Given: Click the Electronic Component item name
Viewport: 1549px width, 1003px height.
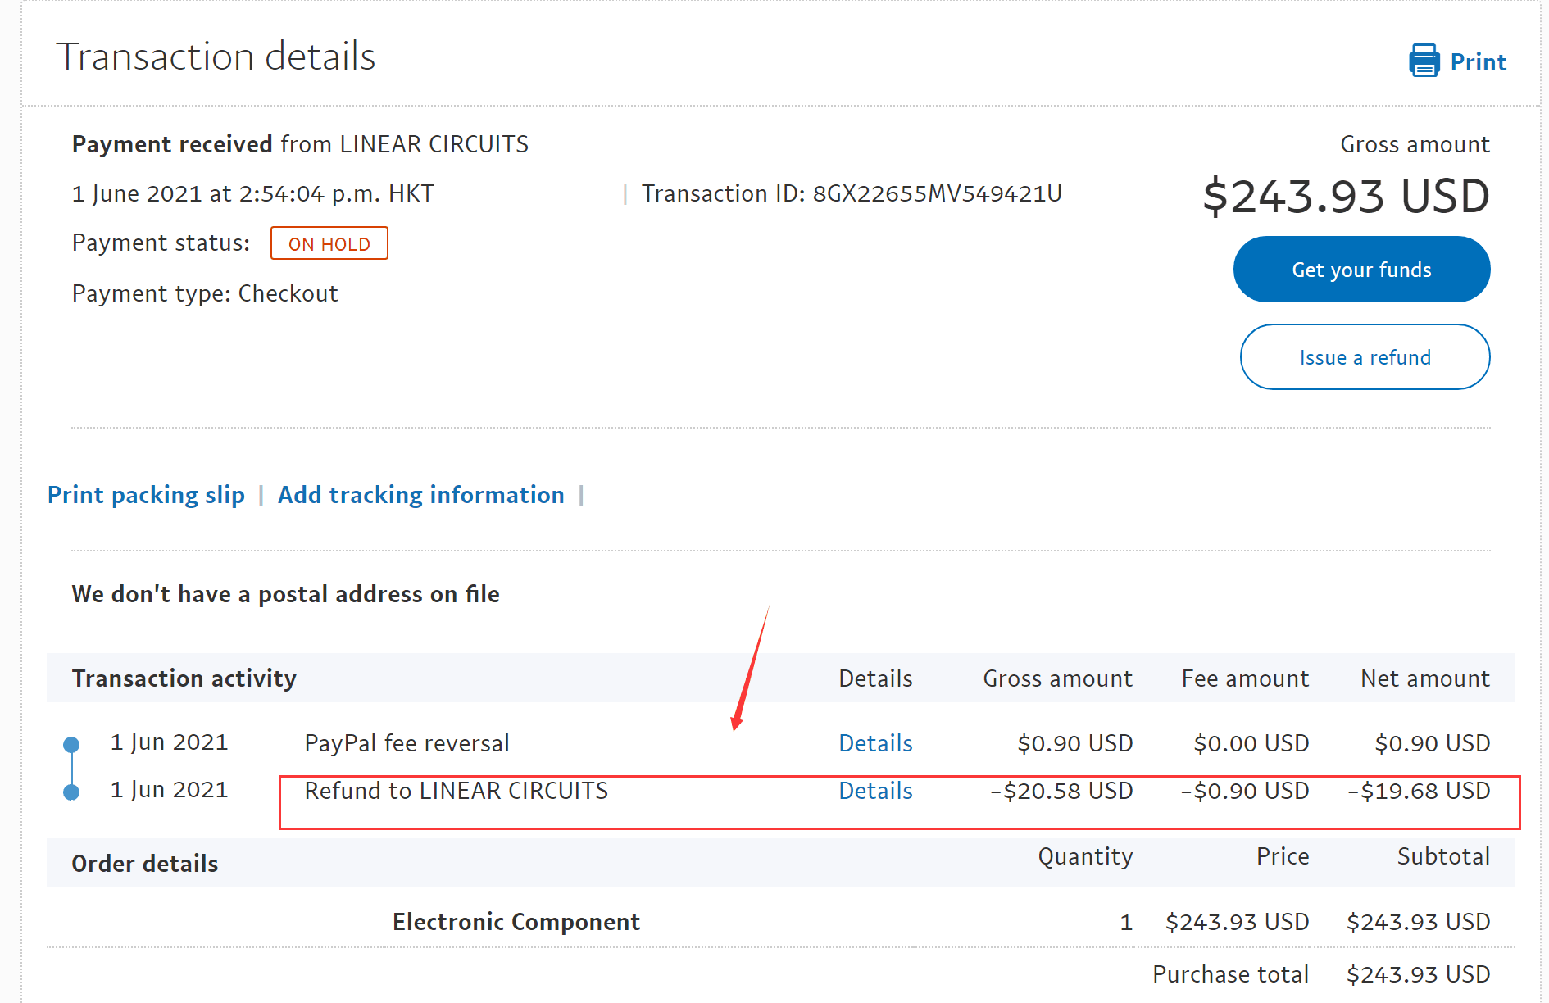Looking at the screenshot, I should click(516, 922).
